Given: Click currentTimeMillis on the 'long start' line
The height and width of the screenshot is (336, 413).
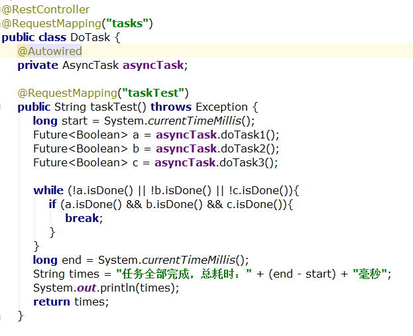Looking at the screenshot, I should pos(195,121).
